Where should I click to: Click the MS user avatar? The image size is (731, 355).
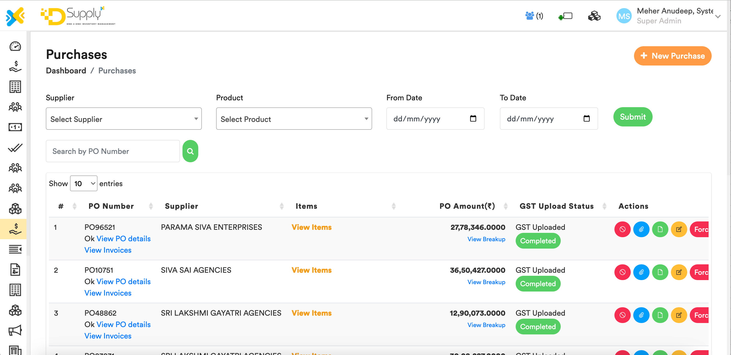click(x=624, y=16)
